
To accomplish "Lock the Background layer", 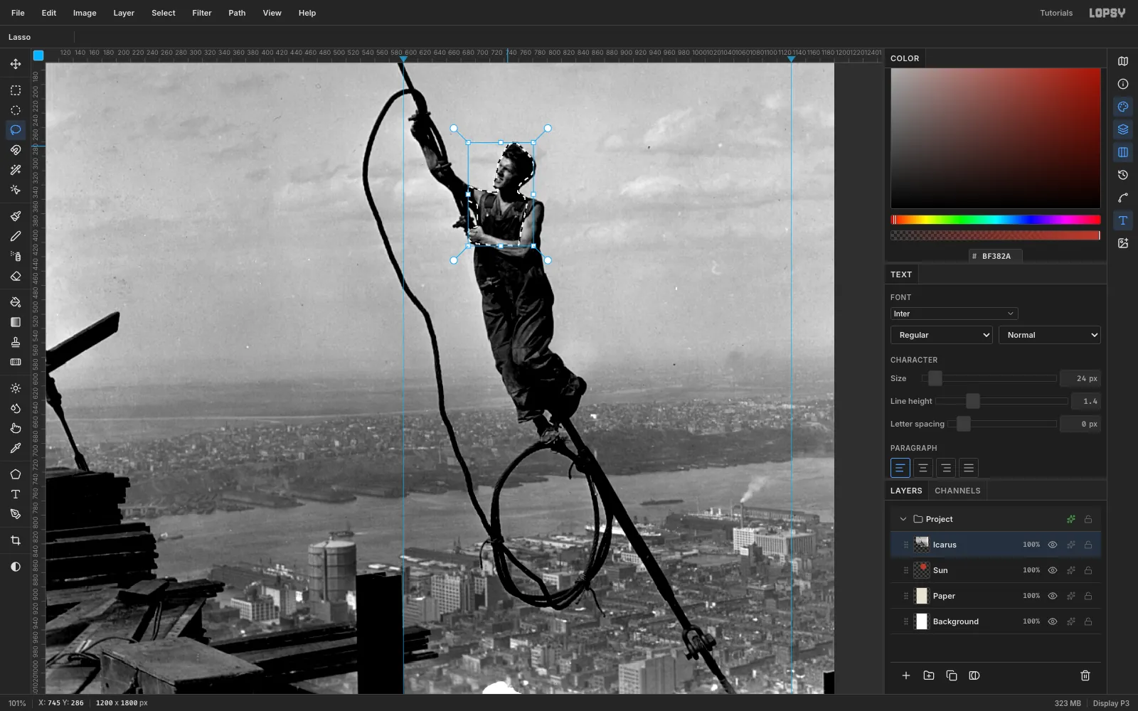I will pos(1088,621).
